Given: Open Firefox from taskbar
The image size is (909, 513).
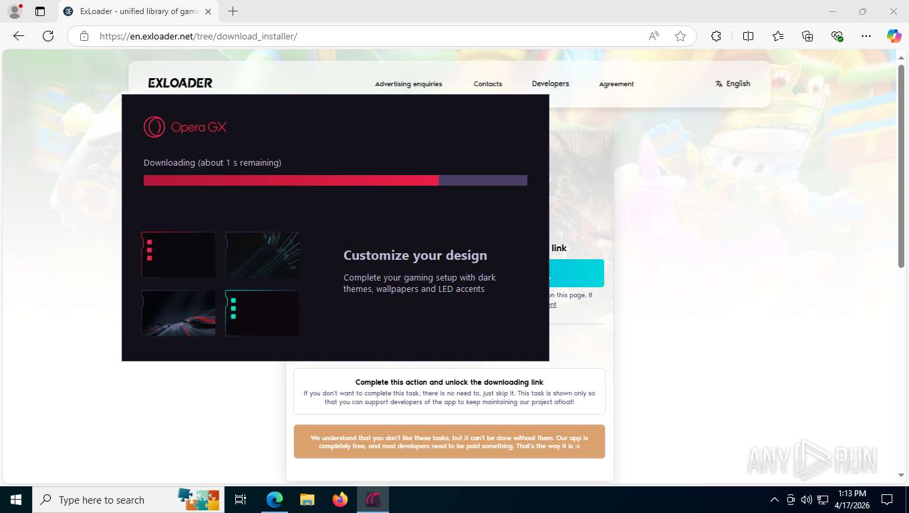Looking at the screenshot, I should tap(340, 500).
